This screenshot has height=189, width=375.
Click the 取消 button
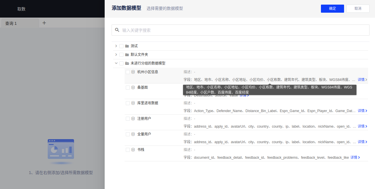click(358, 9)
